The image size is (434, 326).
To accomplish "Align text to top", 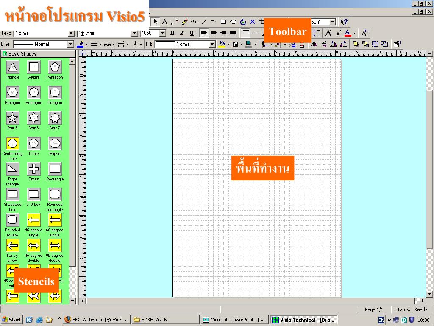I will pos(245,33).
